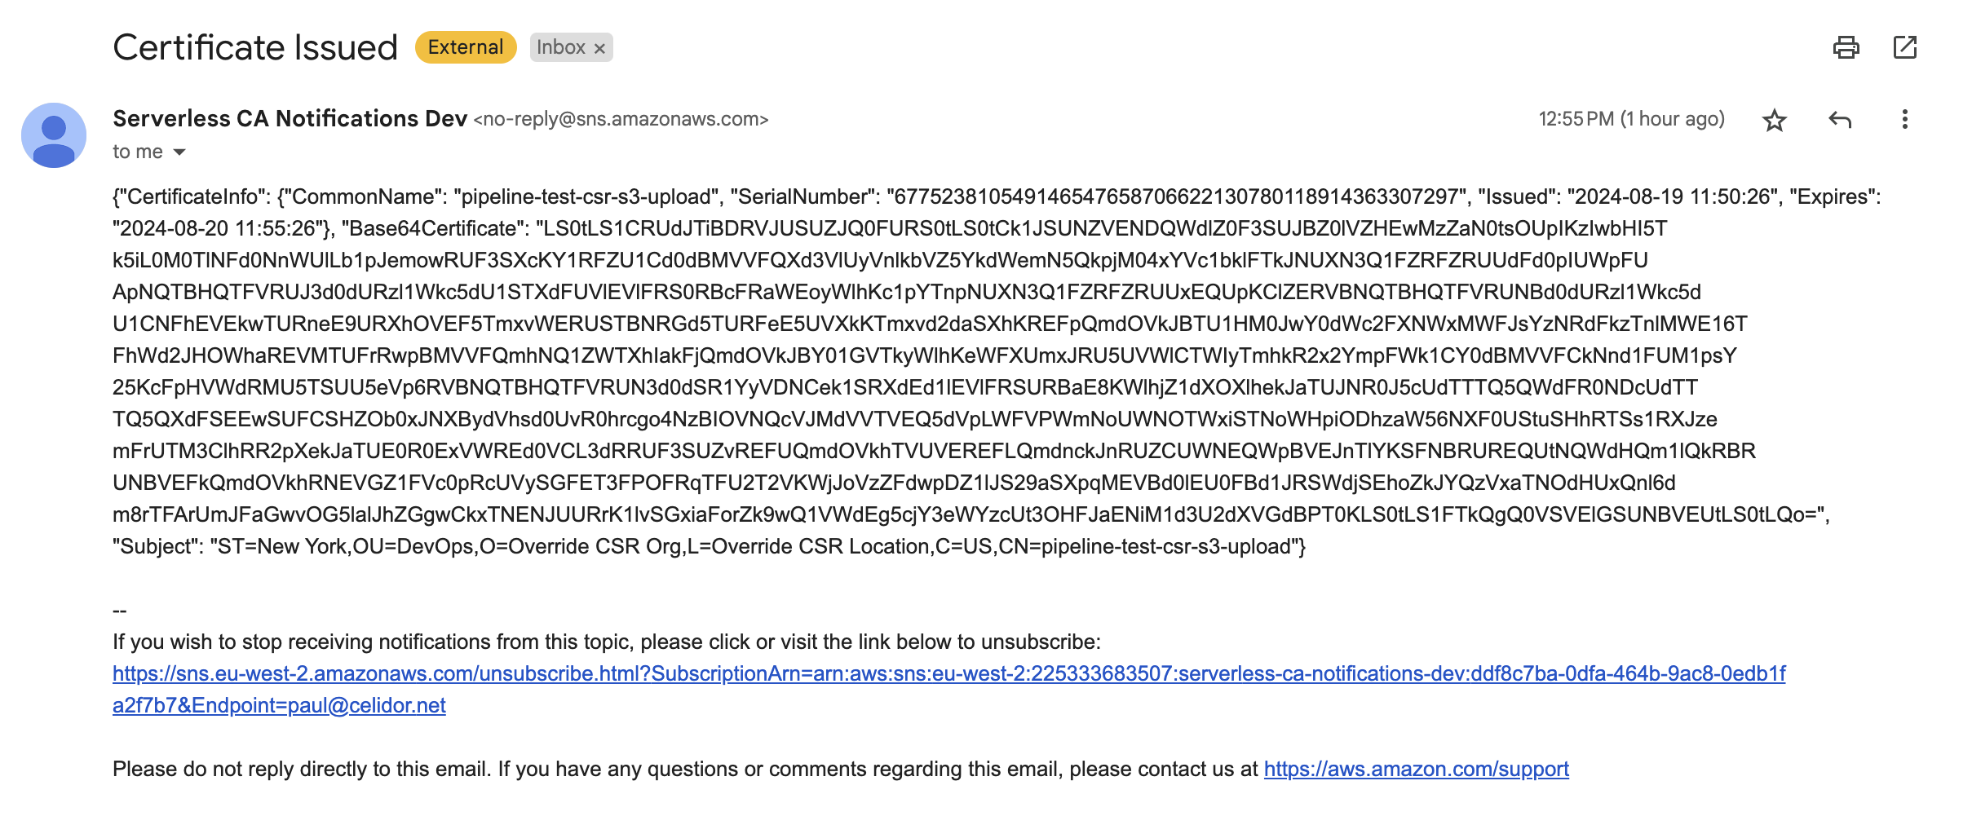Click the no-reply@sns.amazonaws.com address
Image resolution: width=1972 pixels, height=825 pixels.
[621, 119]
